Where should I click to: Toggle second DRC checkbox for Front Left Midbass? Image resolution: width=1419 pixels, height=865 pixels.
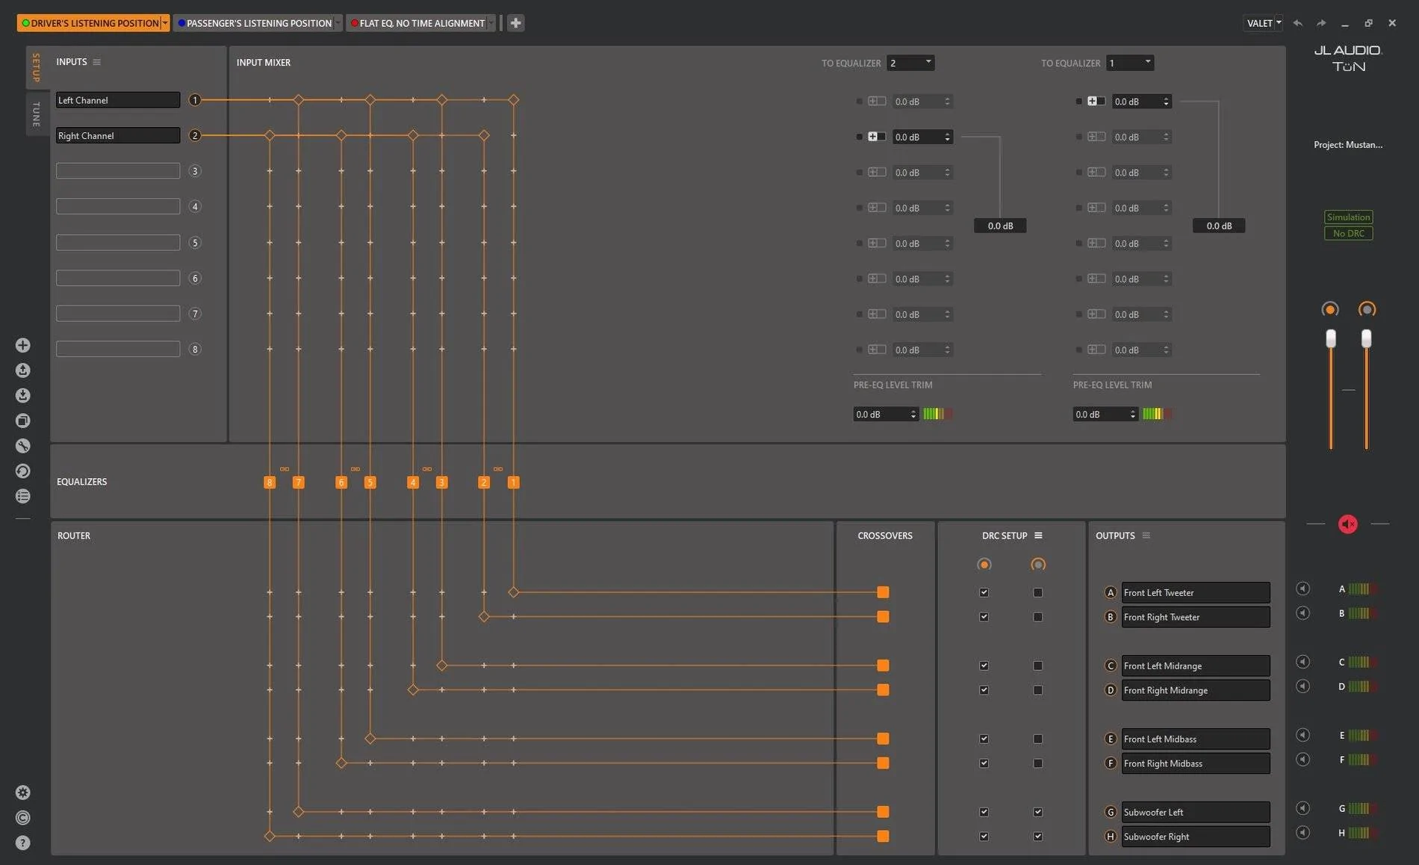(1037, 739)
